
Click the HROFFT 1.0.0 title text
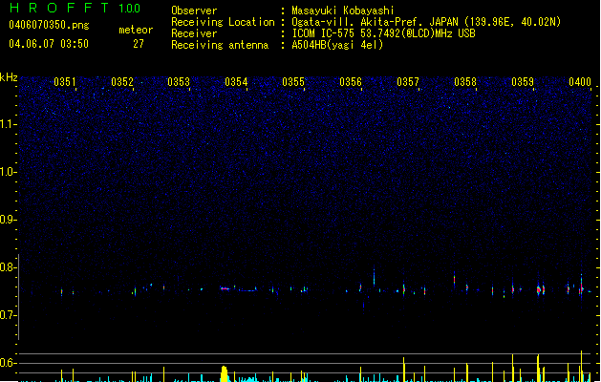(x=75, y=8)
